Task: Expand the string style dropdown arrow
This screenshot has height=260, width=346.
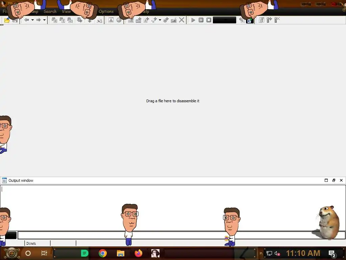Action: (160, 20)
